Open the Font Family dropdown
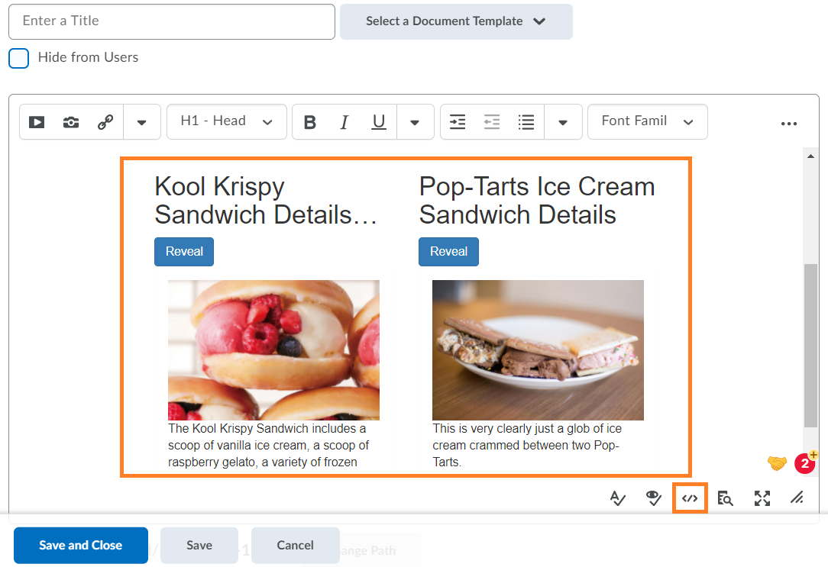Image resolution: width=828 pixels, height=567 pixels. 646,121
